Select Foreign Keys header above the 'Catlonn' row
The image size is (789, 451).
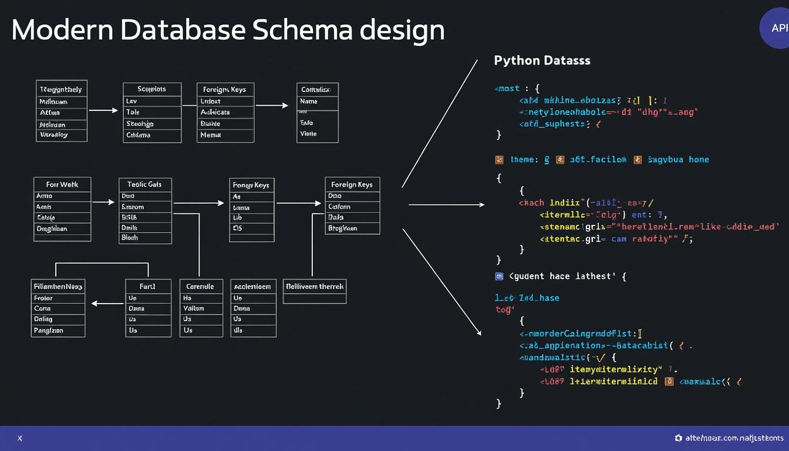pyautogui.click(x=352, y=184)
